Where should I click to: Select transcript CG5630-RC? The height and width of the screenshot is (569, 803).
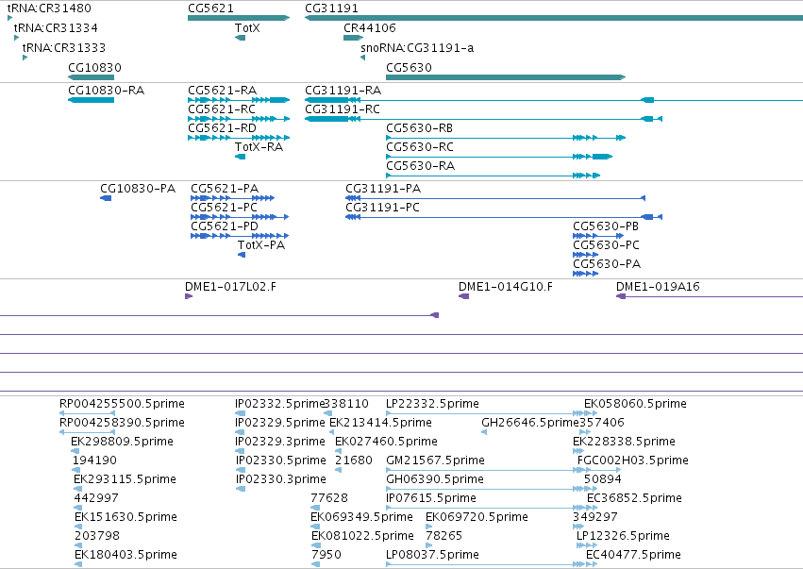coord(499,157)
